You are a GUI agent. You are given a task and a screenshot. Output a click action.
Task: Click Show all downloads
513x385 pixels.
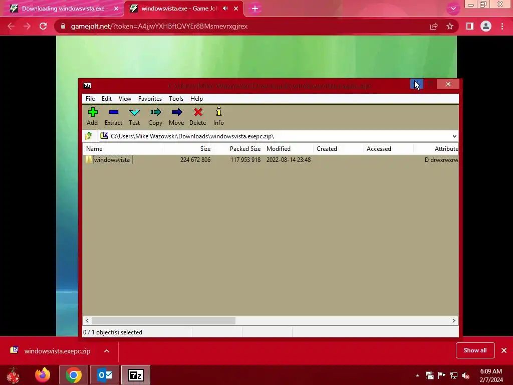click(475, 350)
